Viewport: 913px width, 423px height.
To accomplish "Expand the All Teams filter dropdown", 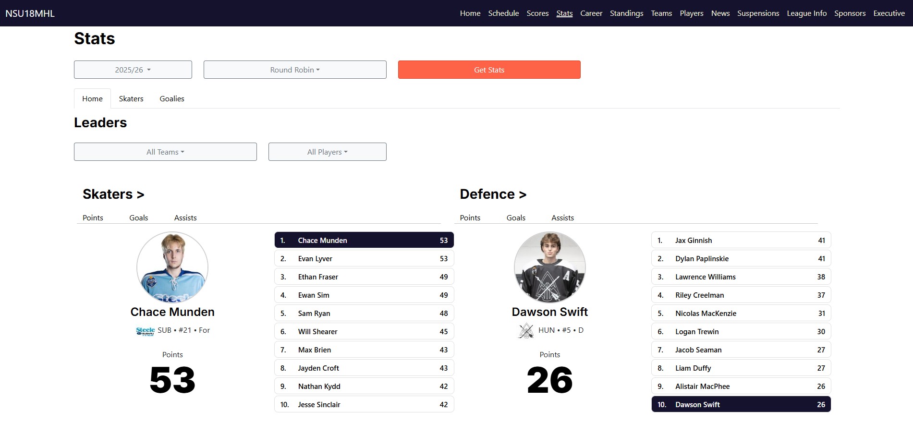I will [165, 152].
